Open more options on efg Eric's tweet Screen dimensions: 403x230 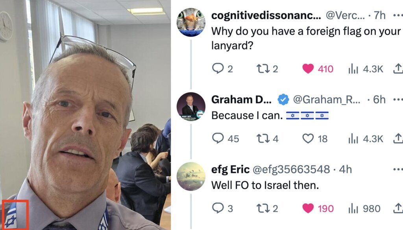[x=398, y=169]
